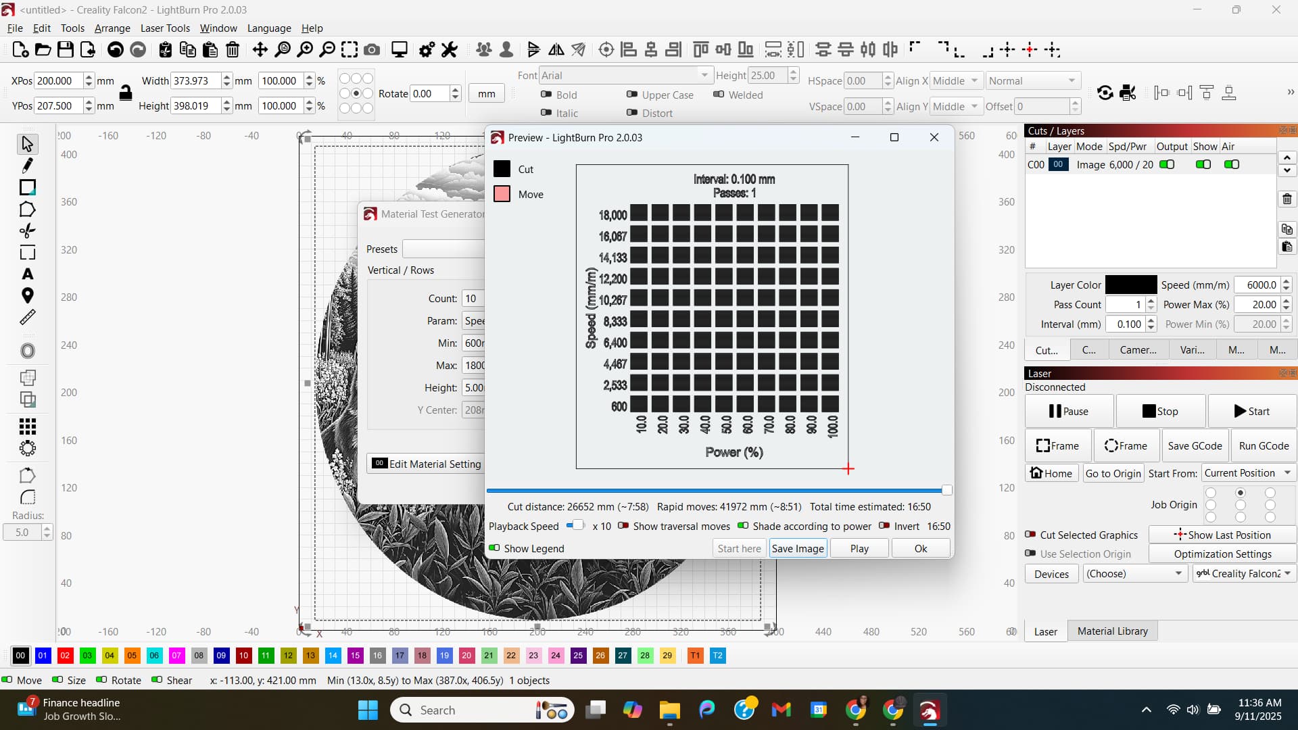1298x730 pixels.
Task: Select the red 02 palette color swatch
Action: 65,655
